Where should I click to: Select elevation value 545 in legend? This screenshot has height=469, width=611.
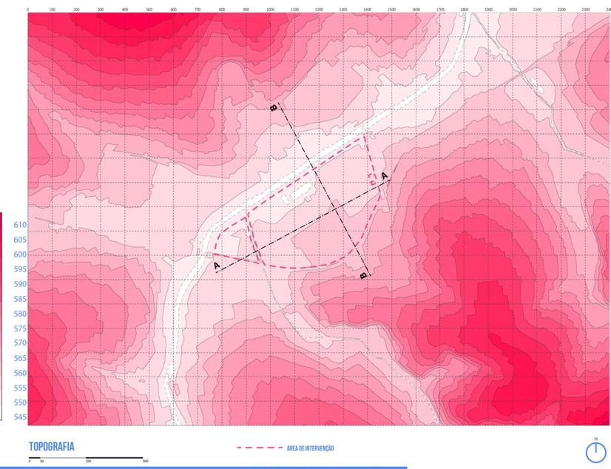point(20,417)
